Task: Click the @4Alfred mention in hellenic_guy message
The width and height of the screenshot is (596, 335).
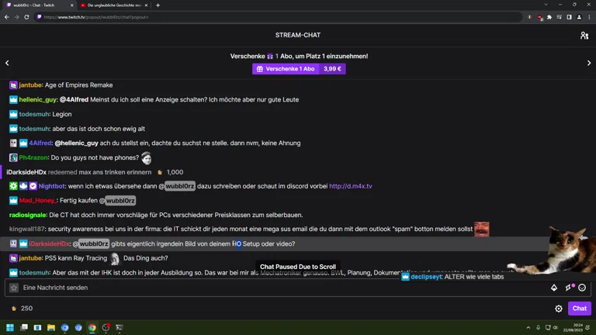Action: [74, 99]
